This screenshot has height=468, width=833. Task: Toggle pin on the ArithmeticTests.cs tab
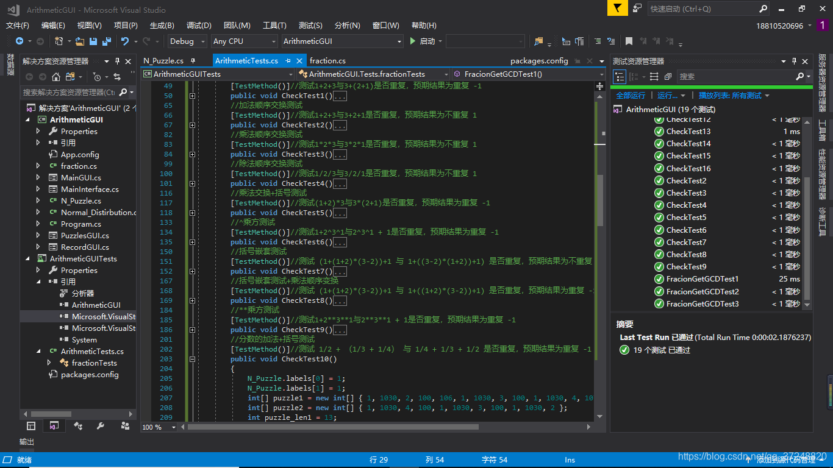coord(287,61)
